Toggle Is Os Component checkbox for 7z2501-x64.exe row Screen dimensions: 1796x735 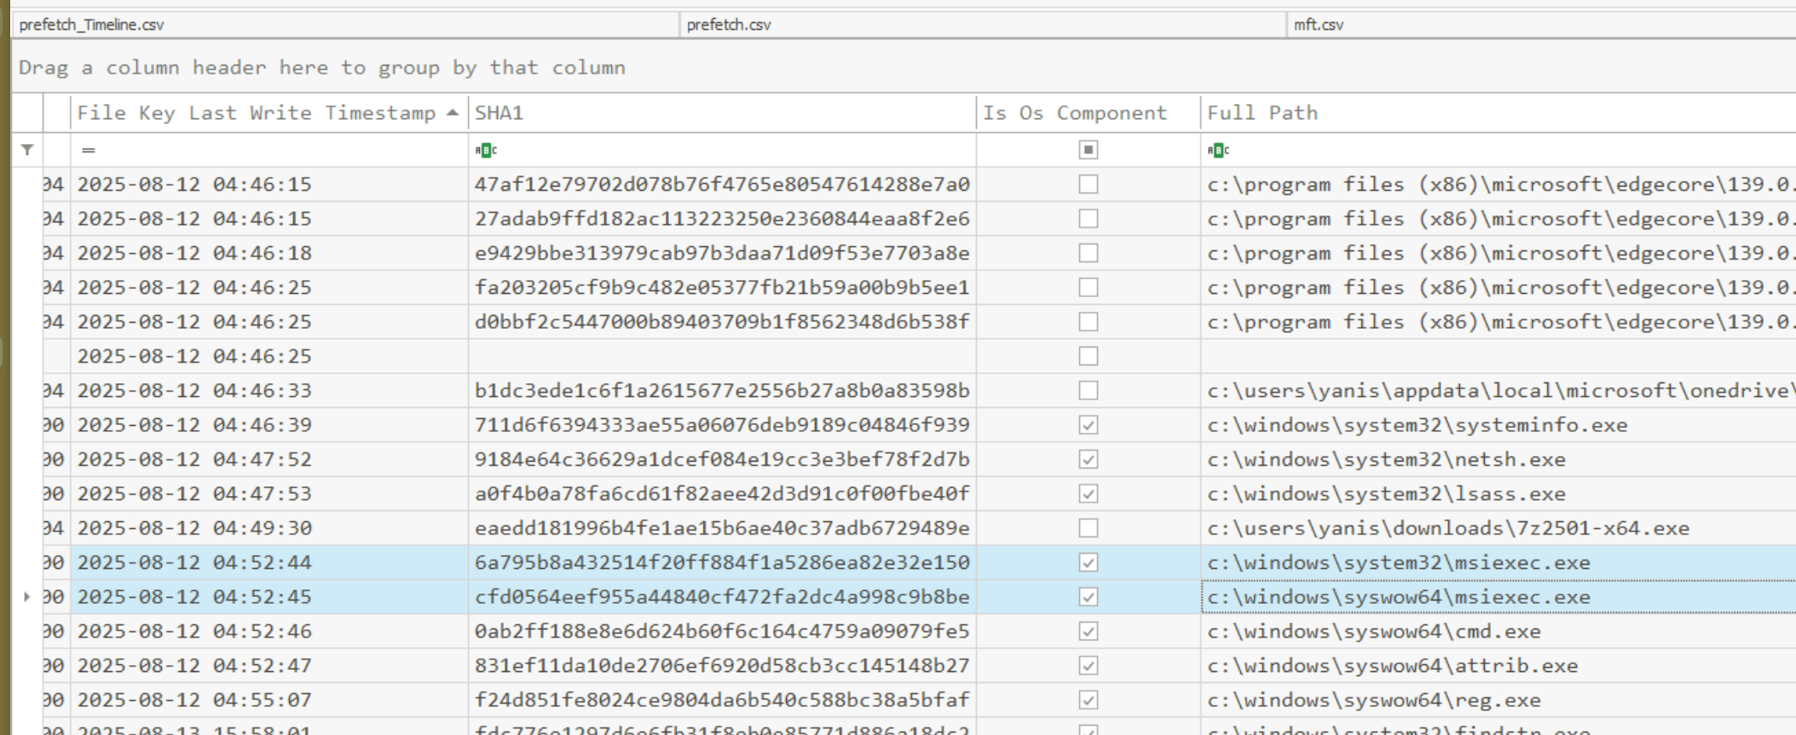pyautogui.click(x=1089, y=528)
